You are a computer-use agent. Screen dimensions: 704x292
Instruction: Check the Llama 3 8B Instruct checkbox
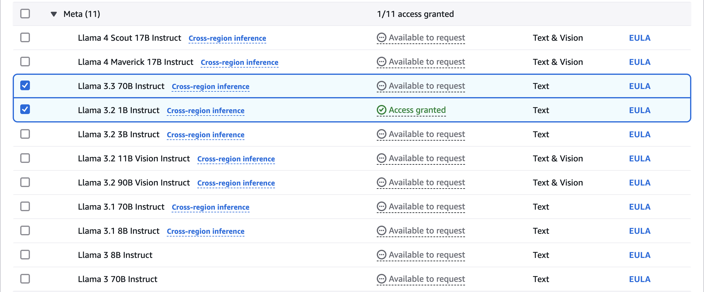click(25, 255)
